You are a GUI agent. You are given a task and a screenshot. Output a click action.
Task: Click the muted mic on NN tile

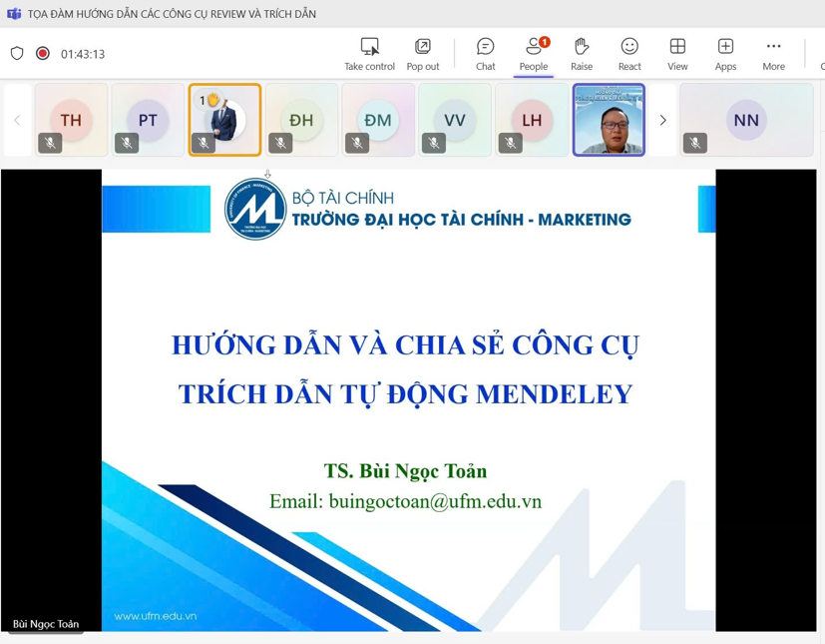tap(695, 143)
